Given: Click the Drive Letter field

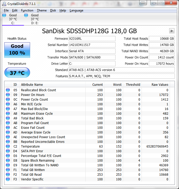Looking at the screenshot, I should coord(92,64).
